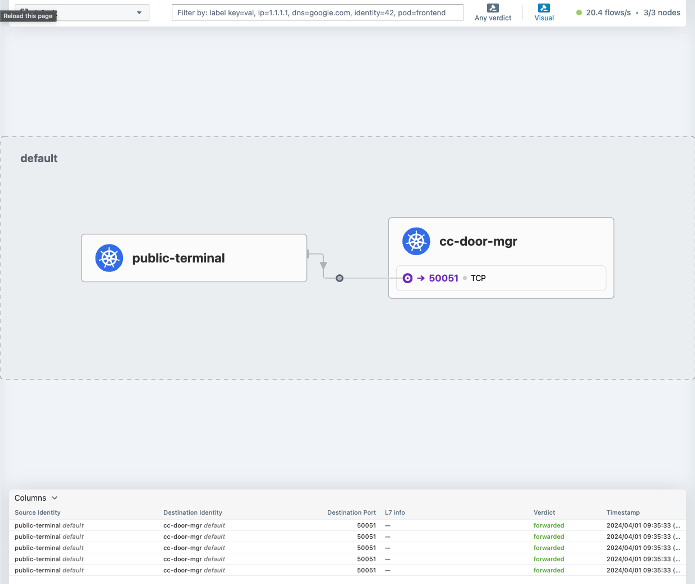The image size is (695, 584).
Task: Expand the Columns dropdown
Action: point(36,498)
